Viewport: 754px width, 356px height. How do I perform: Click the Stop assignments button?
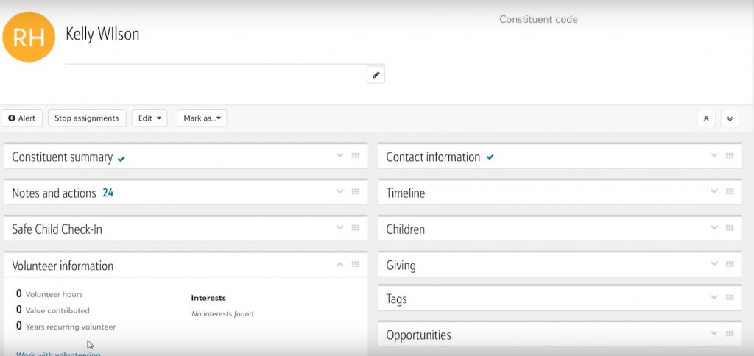(x=87, y=118)
